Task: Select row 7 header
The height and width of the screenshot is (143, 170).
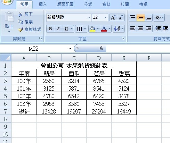Action: 6,111
